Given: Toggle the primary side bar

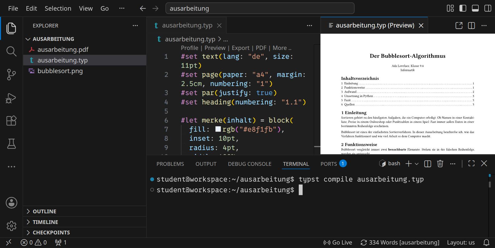Looking at the screenshot, I should (x=463, y=8).
